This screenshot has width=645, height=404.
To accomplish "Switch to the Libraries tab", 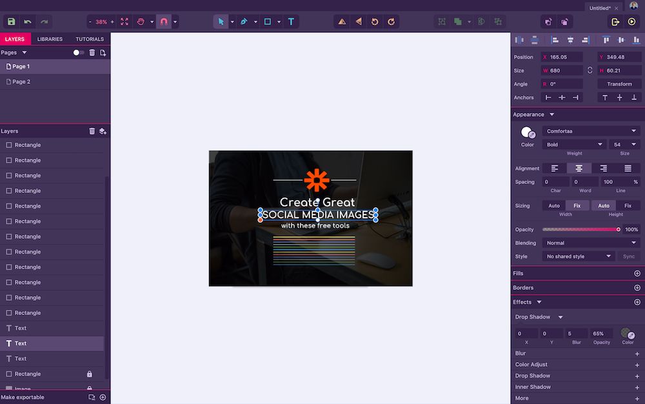I will [50, 39].
